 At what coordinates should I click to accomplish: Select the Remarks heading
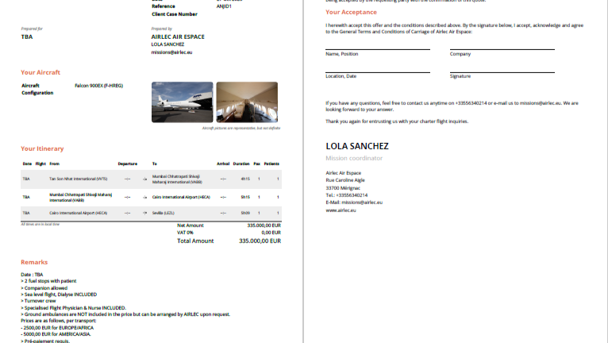[x=34, y=261]
